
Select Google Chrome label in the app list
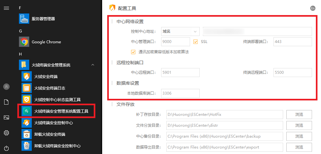coord(46,42)
